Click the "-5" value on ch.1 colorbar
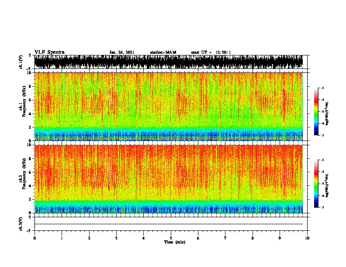The image size is (346, 267). click(x=322, y=112)
